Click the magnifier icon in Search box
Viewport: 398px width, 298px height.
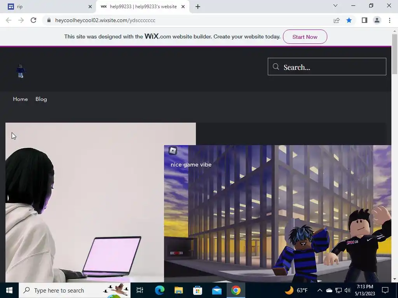click(x=276, y=67)
